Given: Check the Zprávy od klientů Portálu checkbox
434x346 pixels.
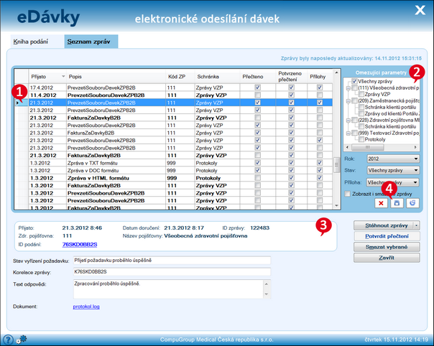Looking at the screenshot, I should (x=361, y=113).
